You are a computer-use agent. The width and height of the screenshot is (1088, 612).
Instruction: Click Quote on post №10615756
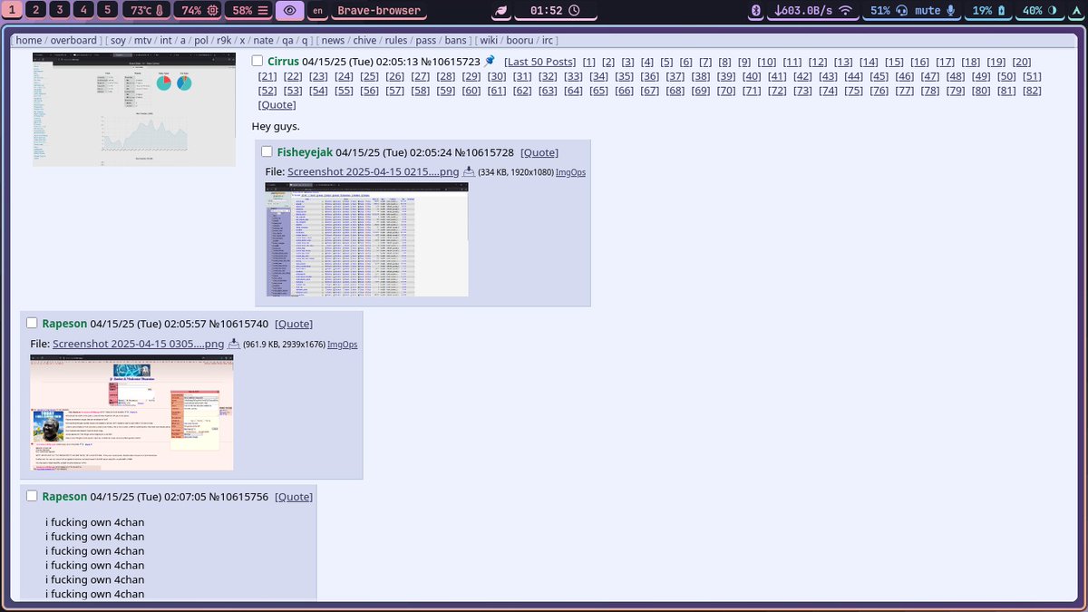pos(294,497)
